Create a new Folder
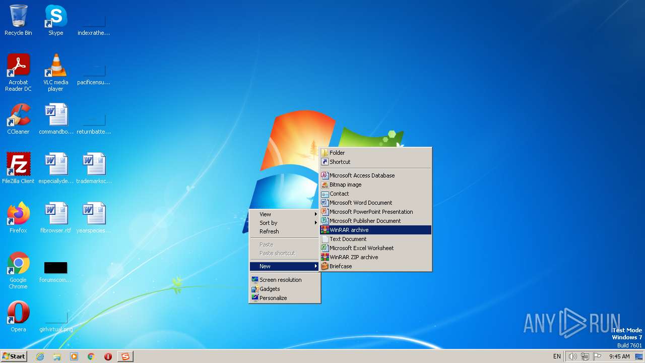The width and height of the screenshot is (645, 363). pyautogui.click(x=376, y=153)
